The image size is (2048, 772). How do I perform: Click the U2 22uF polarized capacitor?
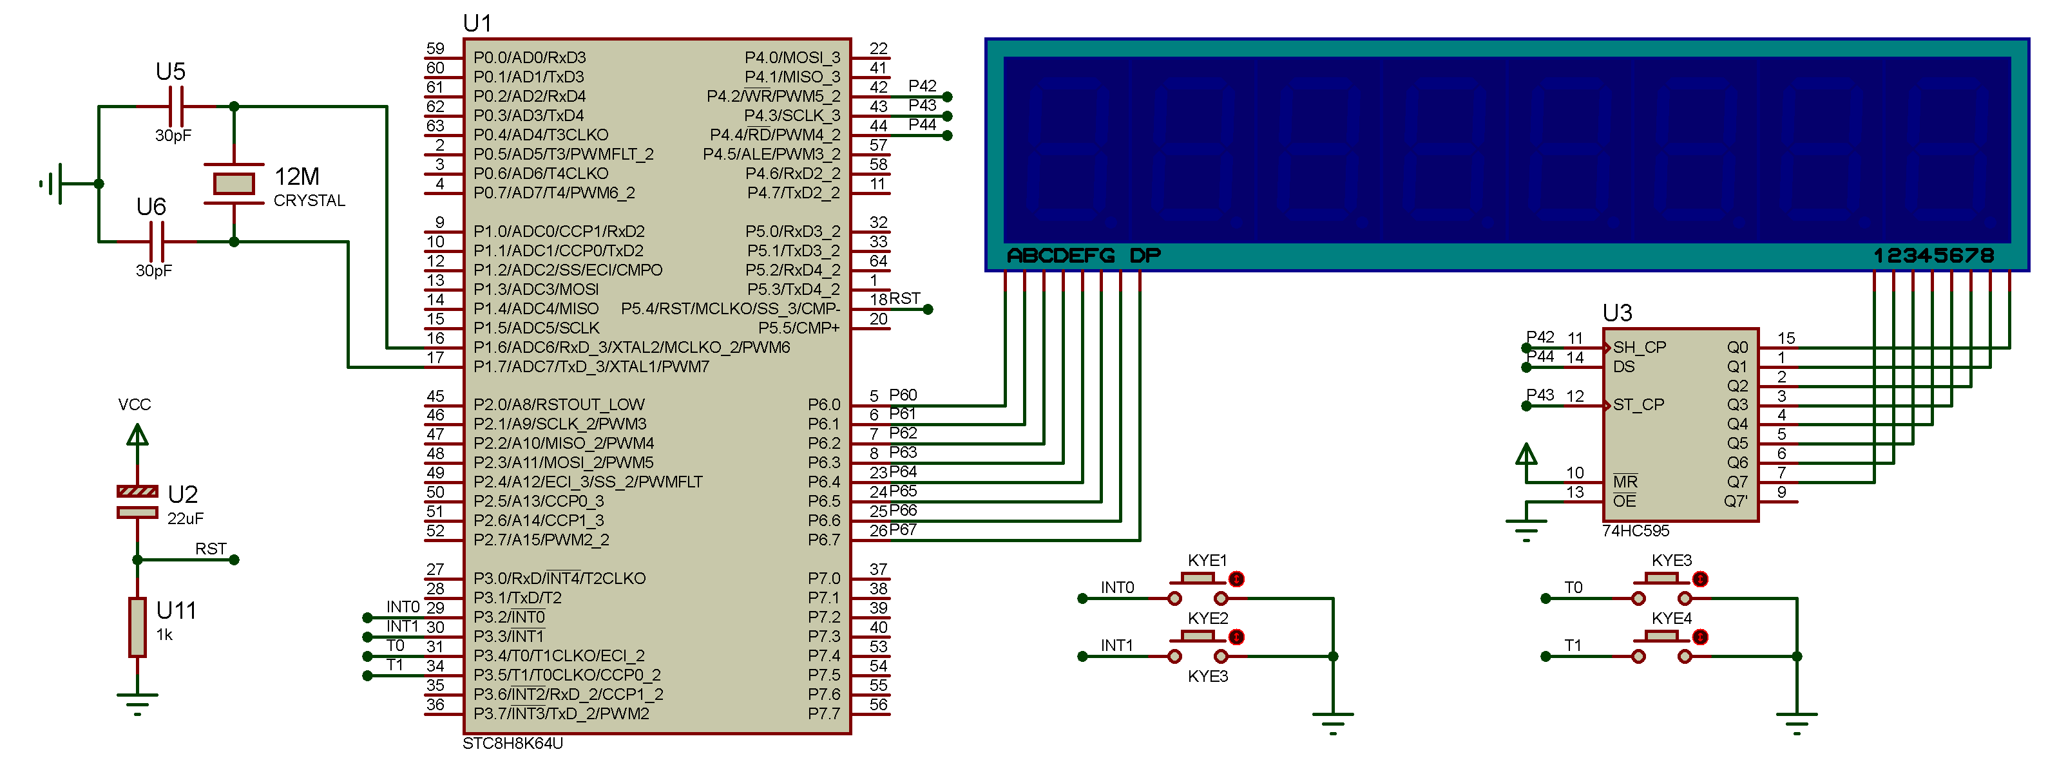pyautogui.click(x=137, y=502)
